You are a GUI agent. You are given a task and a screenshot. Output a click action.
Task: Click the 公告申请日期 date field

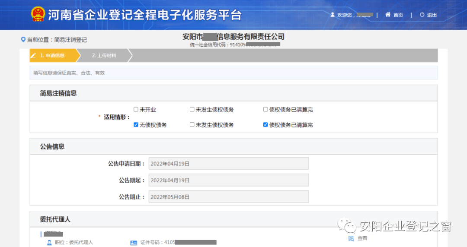point(229,163)
